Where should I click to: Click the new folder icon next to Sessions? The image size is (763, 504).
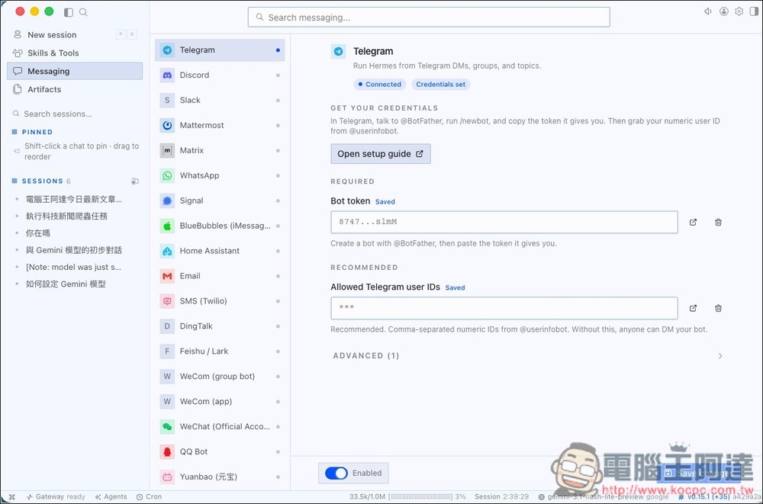click(135, 181)
